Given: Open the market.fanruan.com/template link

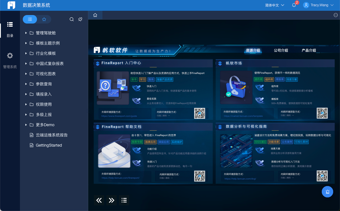Looking at the screenshot, I should 243,116.
